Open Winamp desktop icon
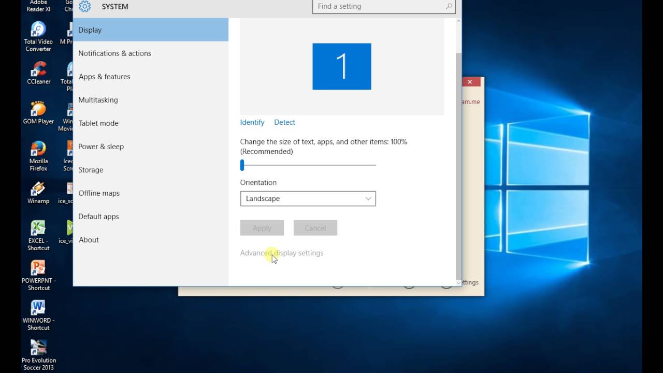Image resolution: width=663 pixels, height=373 pixels. coord(38,192)
